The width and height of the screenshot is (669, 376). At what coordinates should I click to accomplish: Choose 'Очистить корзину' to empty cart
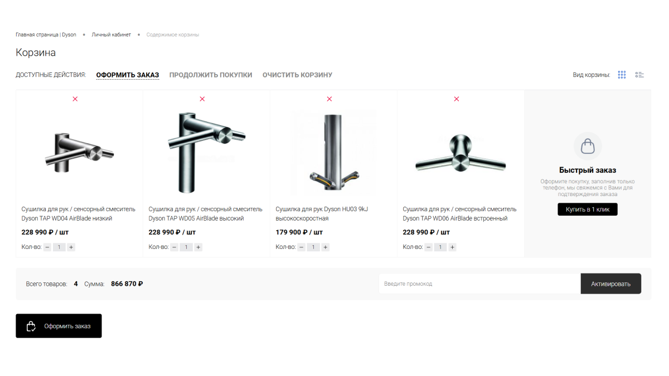tap(297, 75)
